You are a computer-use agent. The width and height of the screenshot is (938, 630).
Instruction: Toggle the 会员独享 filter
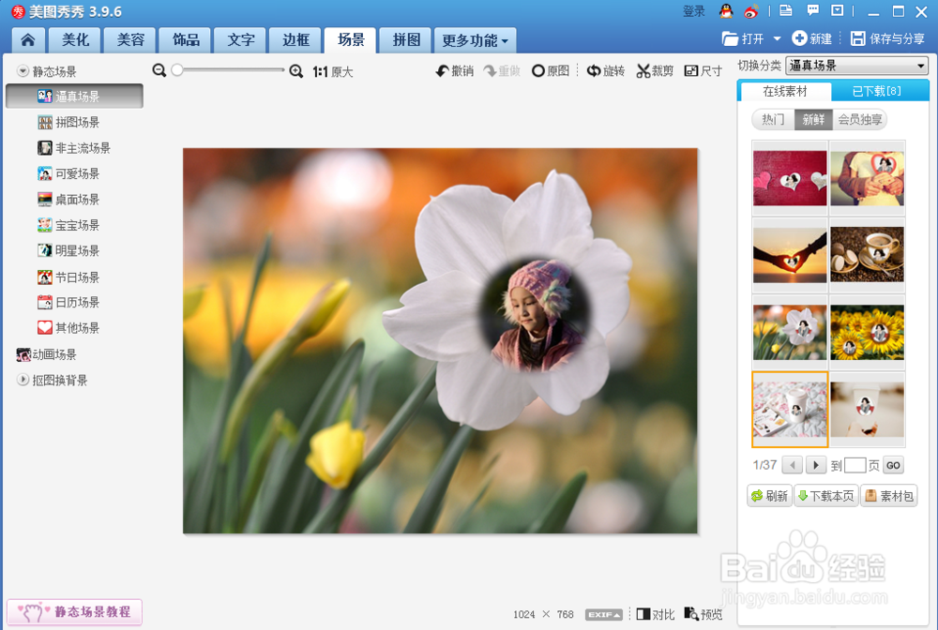coord(859,120)
